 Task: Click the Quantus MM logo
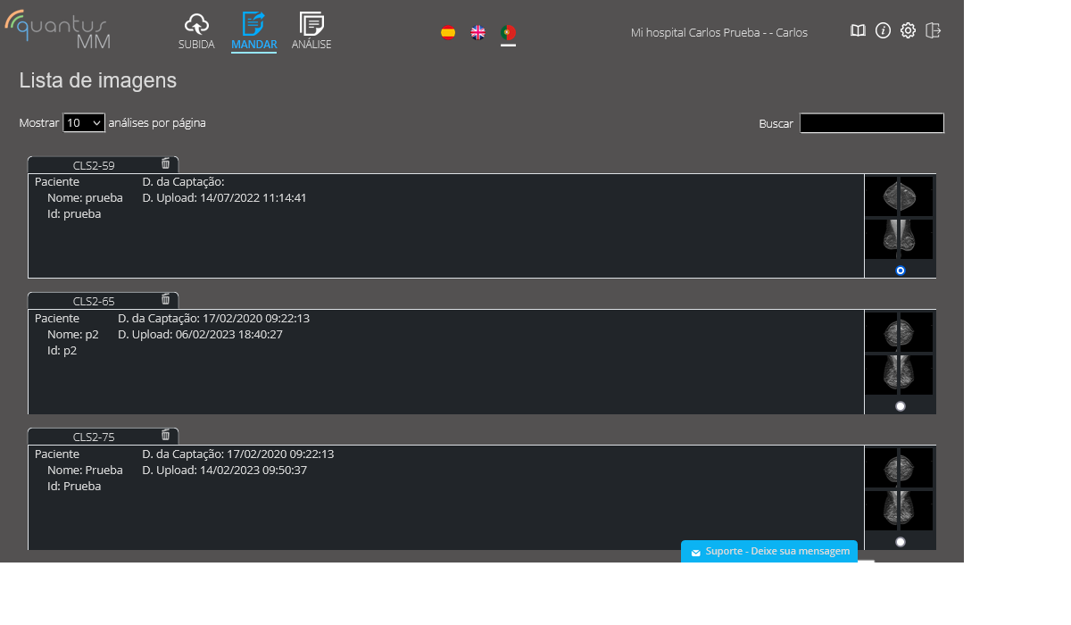56,29
